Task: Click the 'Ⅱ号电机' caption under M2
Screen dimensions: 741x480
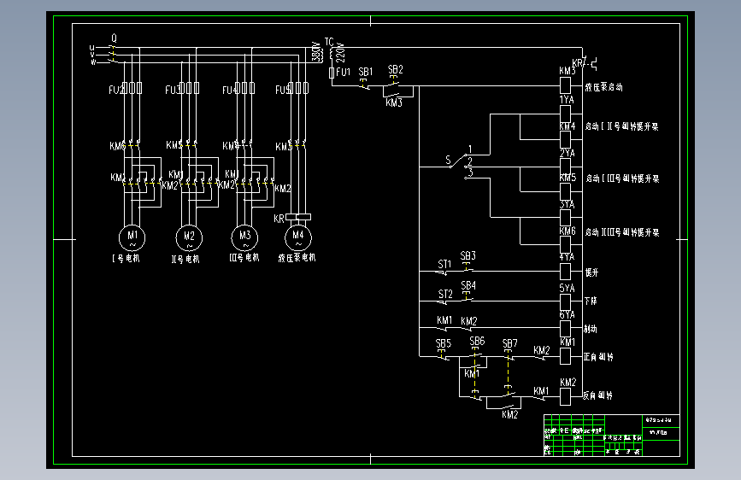Action: pos(185,259)
